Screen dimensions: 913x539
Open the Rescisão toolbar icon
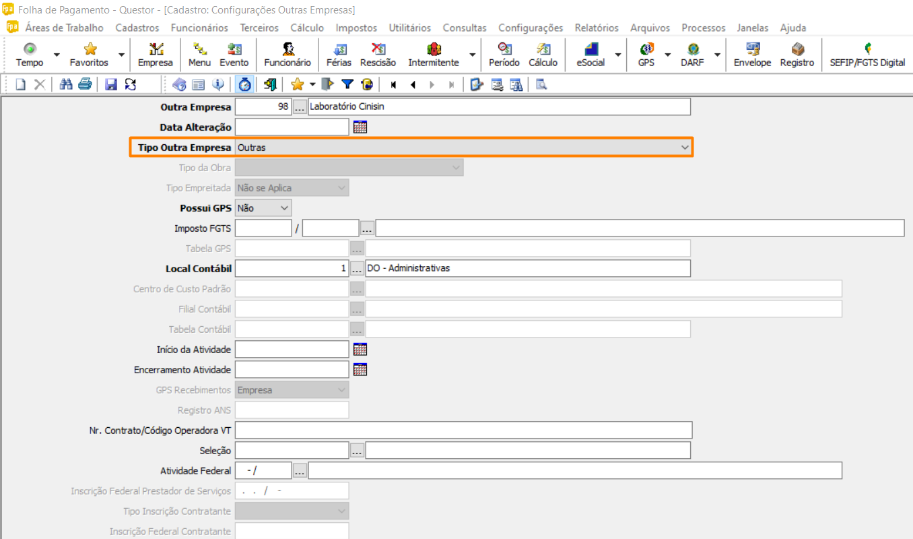pyautogui.click(x=378, y=55)
